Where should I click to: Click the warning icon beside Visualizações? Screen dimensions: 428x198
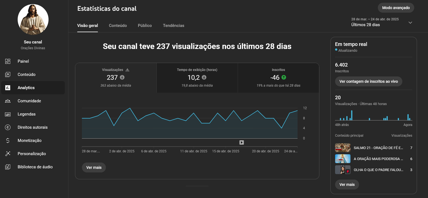click(x=127, y=70)
